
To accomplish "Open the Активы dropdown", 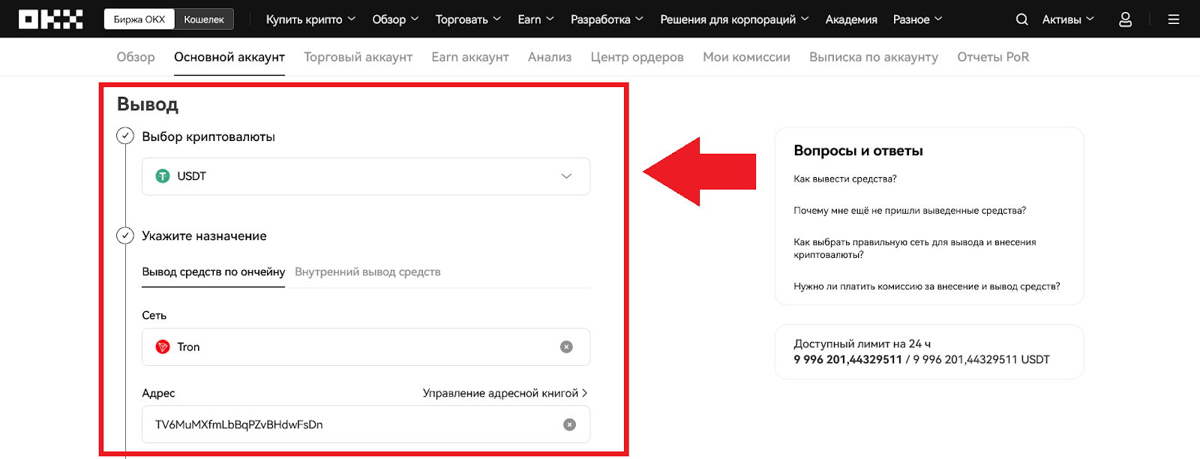I will pyautogui.click(x=1067, y=19).
